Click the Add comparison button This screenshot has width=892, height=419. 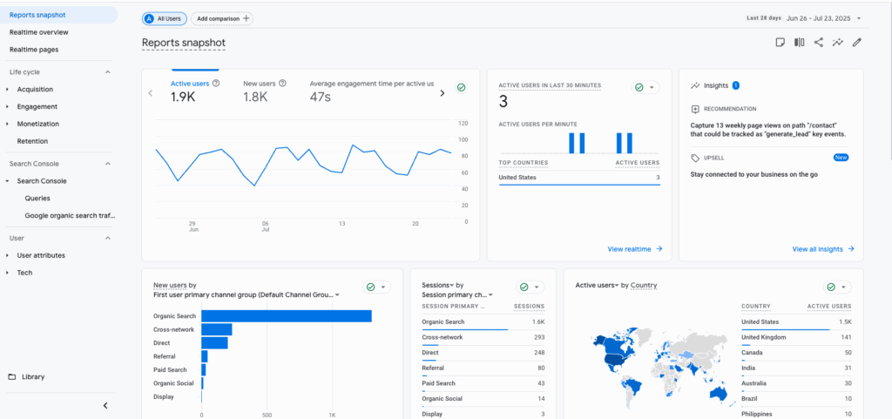tap(222, 18)
